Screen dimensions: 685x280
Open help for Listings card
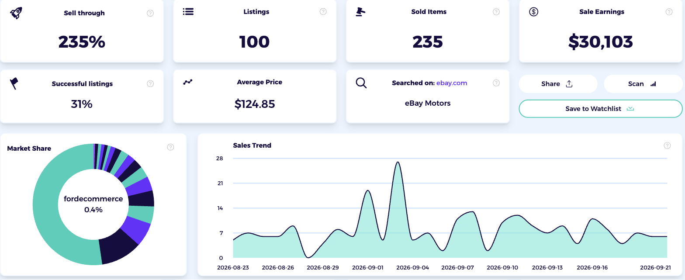323,12
